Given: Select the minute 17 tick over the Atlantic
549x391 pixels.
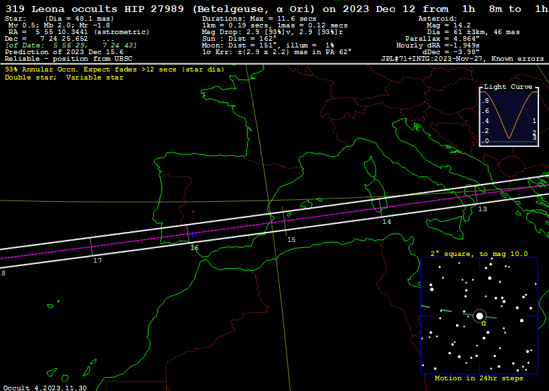Looking at the screenshot, I should [x=91, y=247].
